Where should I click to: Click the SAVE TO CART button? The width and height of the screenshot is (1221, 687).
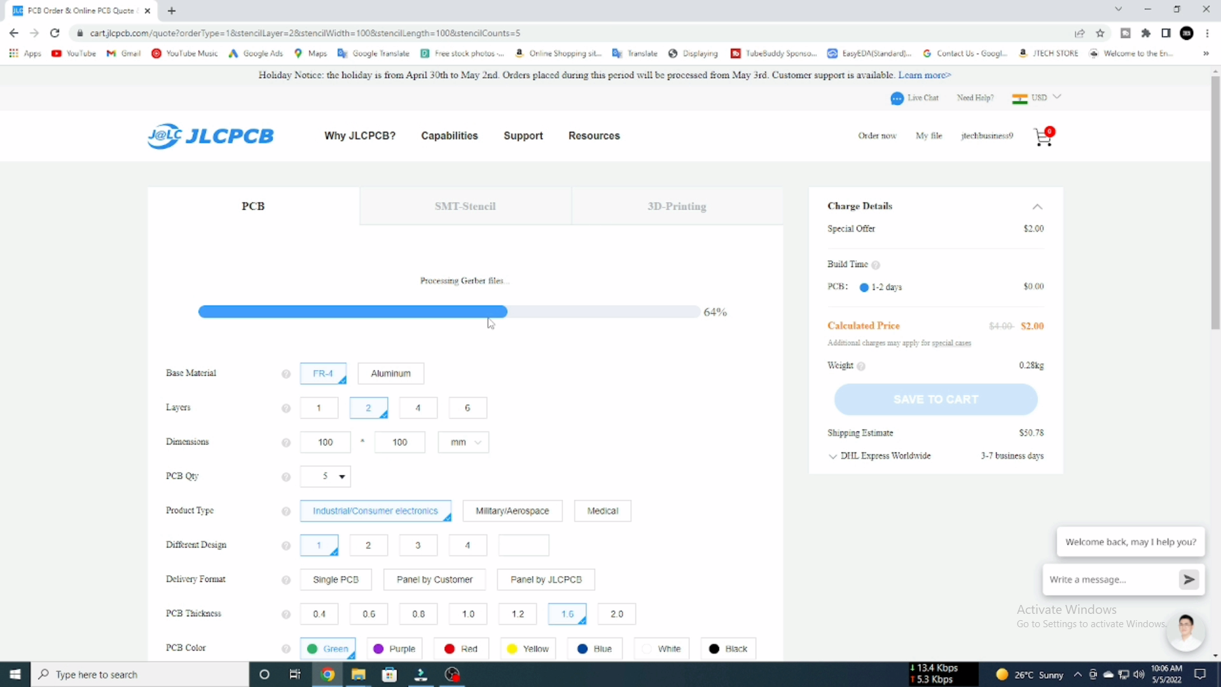coord(935,399)
